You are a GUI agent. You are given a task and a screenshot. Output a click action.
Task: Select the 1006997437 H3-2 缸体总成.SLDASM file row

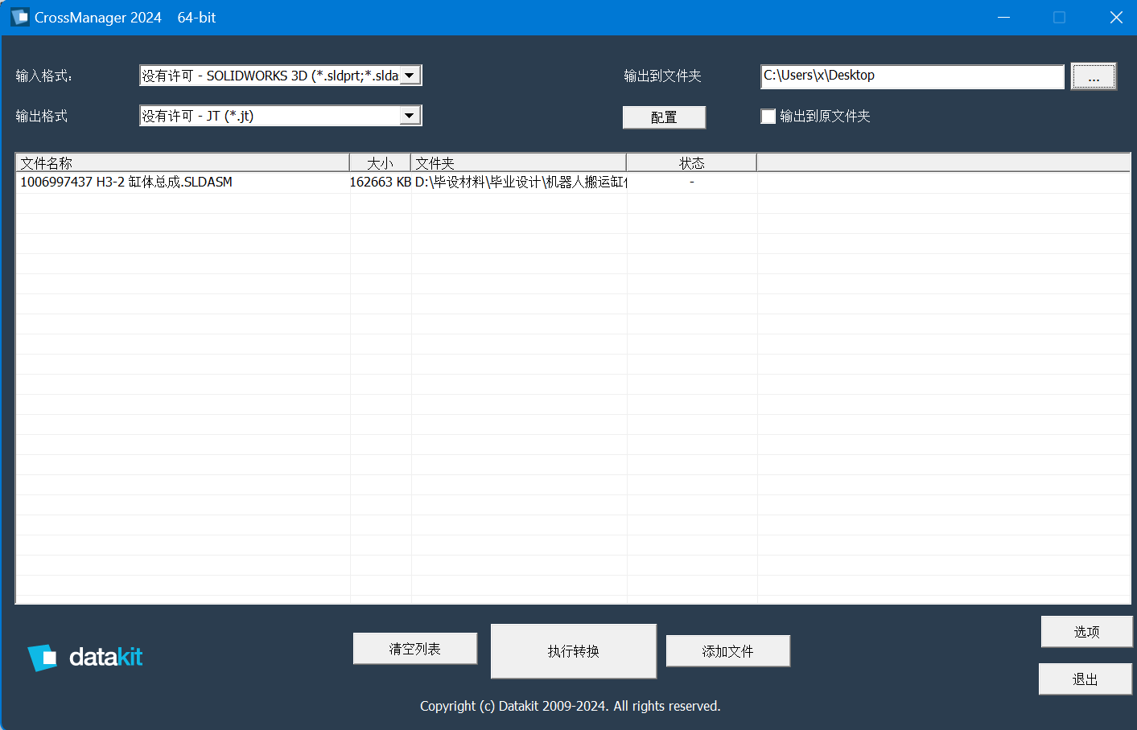point(573,182)
